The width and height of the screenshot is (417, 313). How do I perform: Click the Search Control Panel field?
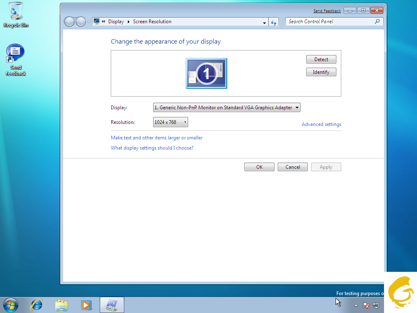point(330,22)
